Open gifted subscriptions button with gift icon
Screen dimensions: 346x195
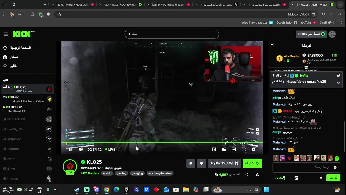click(224, 163)
